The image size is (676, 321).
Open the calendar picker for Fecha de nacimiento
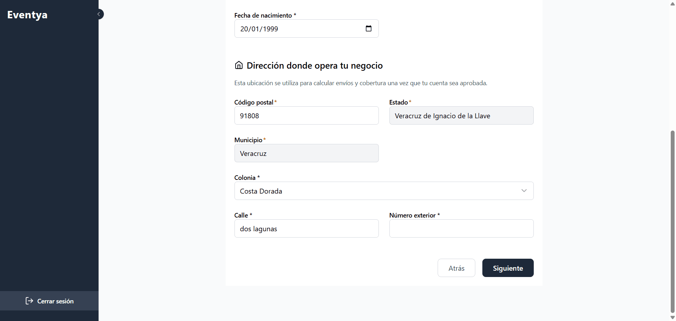pos(369,29)
